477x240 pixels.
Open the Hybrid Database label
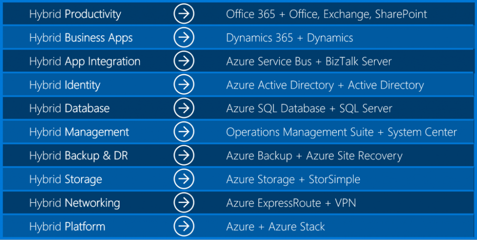tap(69, 109)
